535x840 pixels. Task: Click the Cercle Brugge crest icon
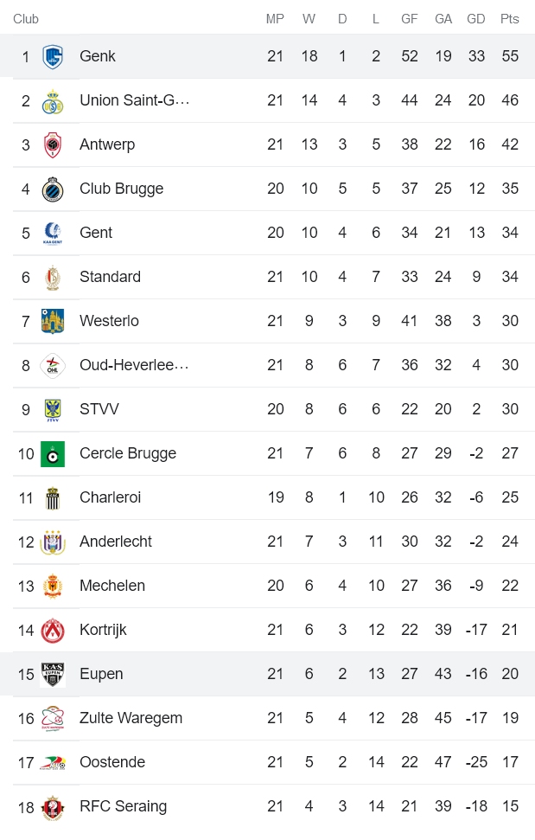[53, 454]
